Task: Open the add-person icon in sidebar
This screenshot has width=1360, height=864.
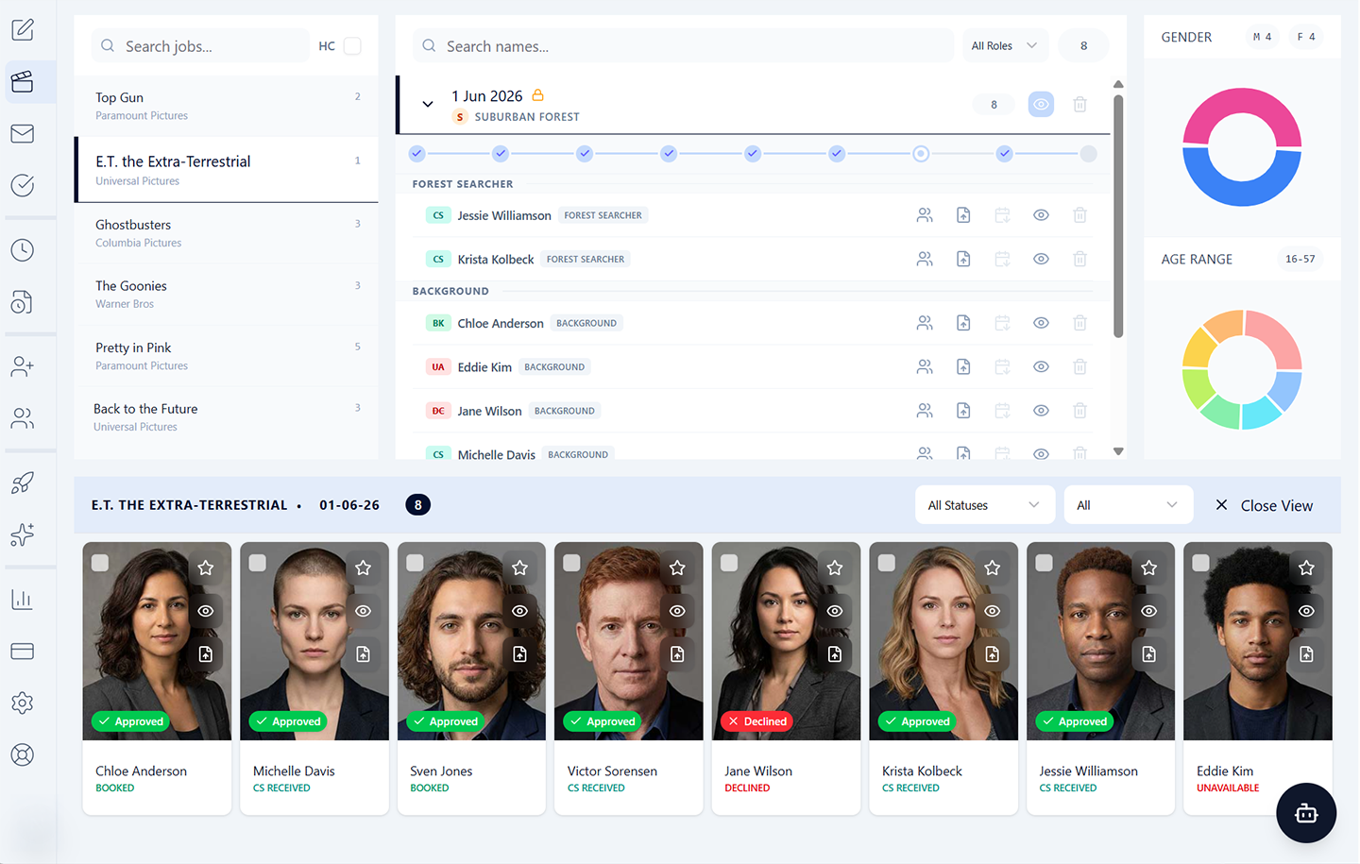Action: [23, 366]
